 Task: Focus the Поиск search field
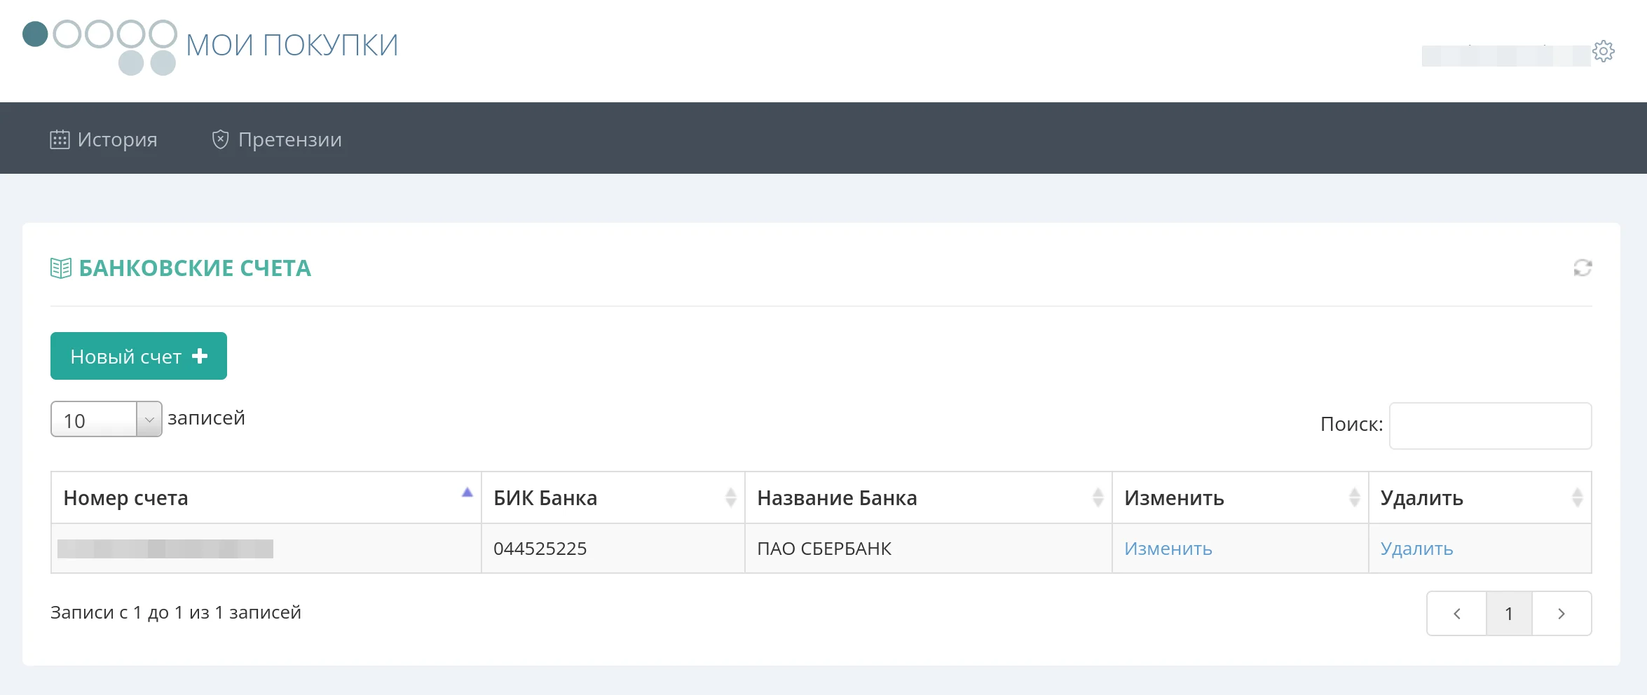coord(1490,425)
